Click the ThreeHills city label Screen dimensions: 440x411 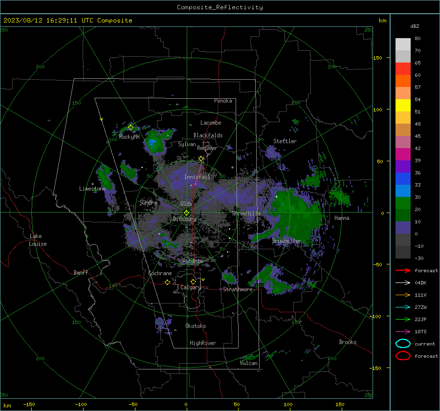click(246, 214)
